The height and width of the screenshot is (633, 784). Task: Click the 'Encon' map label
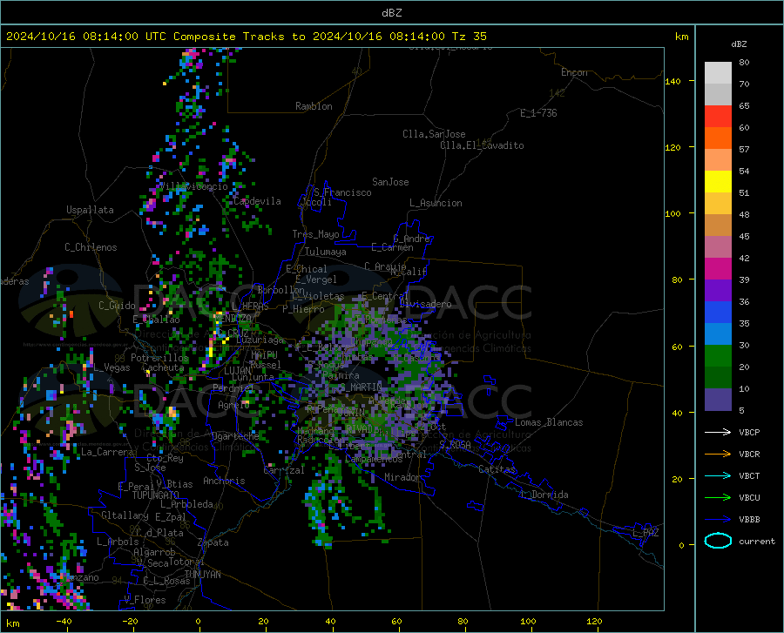[x=574, y=72]
